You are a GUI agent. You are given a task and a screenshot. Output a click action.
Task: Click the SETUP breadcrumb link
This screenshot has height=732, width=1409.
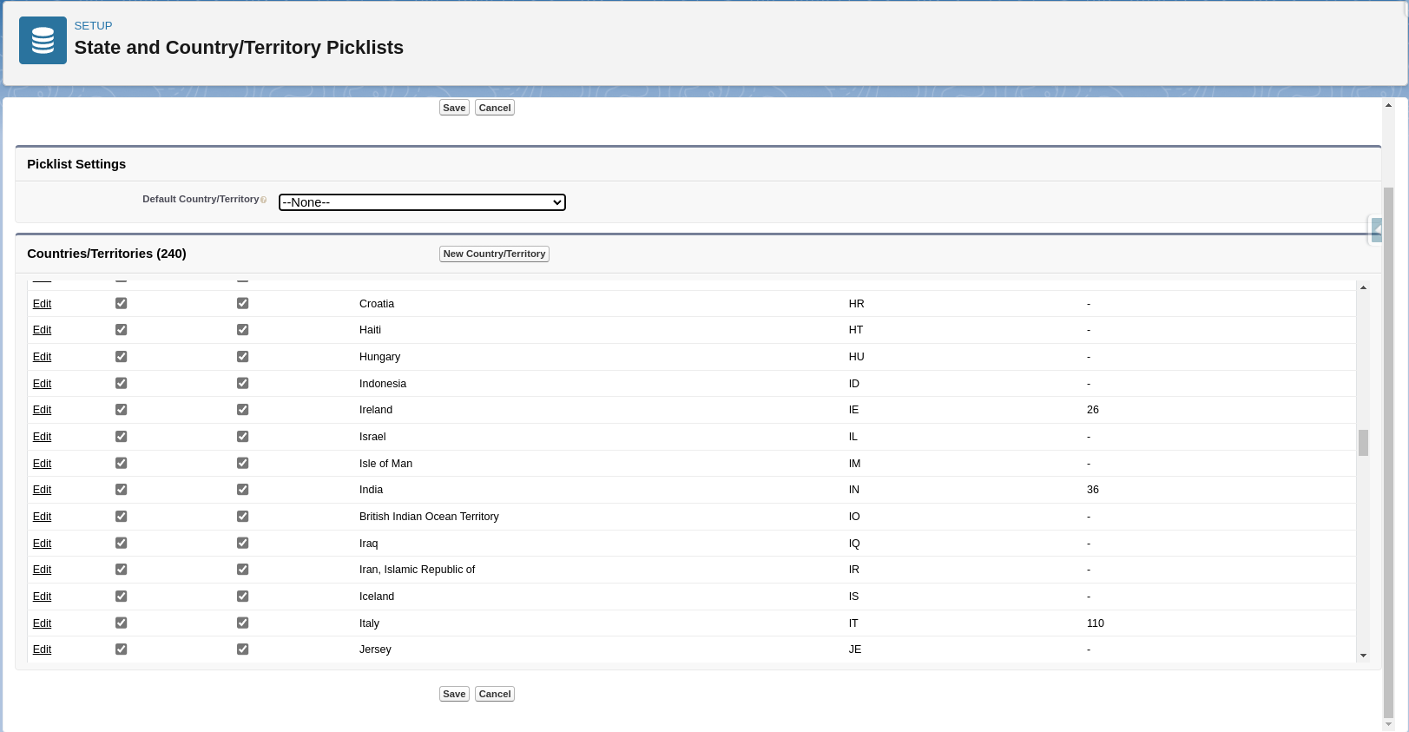[93, 26]
